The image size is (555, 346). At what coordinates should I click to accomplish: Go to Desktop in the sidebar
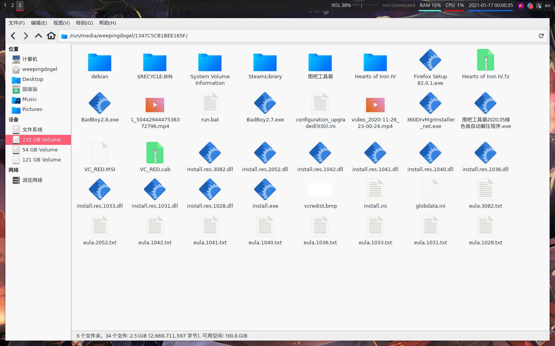[x=32, y=79]
